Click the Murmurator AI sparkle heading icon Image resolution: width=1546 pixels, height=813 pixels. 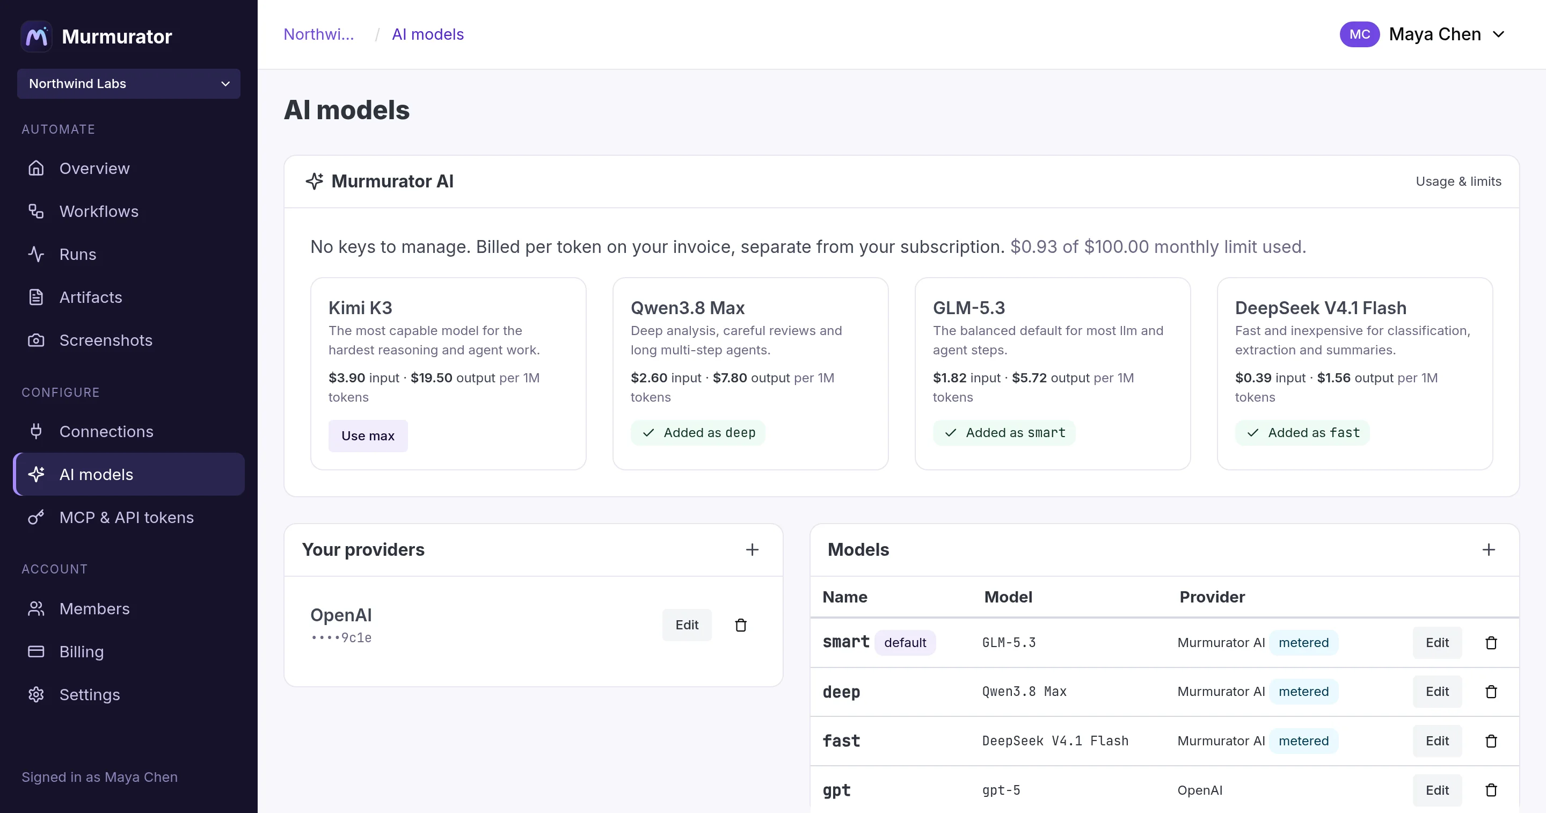(315, 182)
